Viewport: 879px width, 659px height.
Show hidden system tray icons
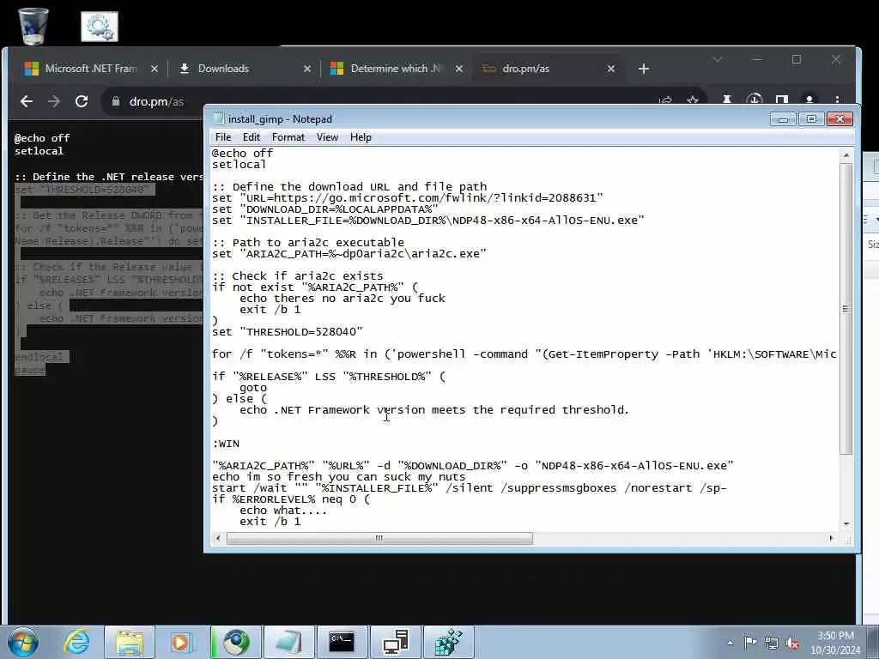pyautogui.click(x=730, y=643)
